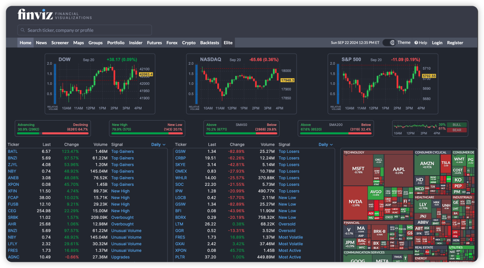The width and height of the screenshot is (484, 268).
Task: Click the SMA50 above/below bar
Action: pyautogui.click(x=242, y=134)
